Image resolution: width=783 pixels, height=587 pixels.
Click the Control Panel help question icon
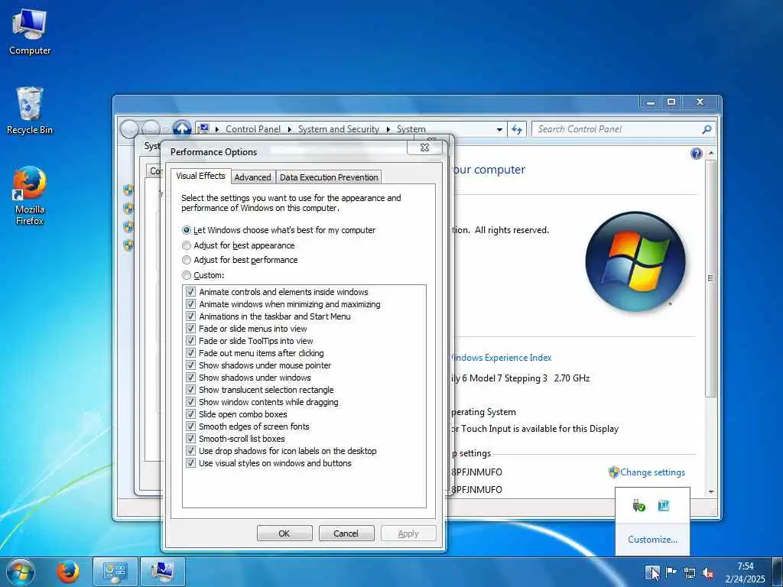[x=696, y=153]
